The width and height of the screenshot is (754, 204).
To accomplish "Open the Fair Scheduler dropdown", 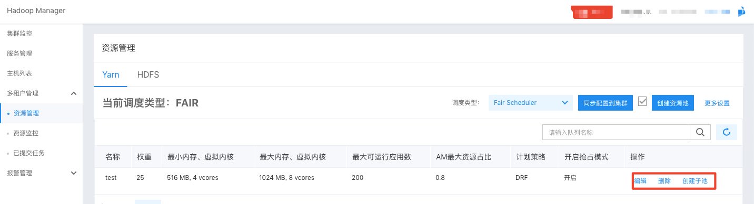I will coord(530,103).
